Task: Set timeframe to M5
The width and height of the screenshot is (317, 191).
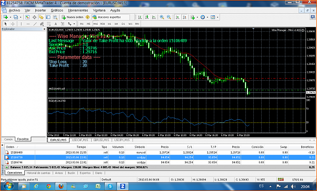Action: pyautogui.click(x=88, y=24)
